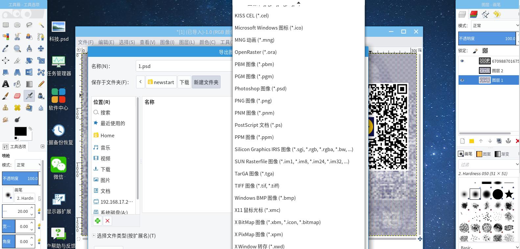This screenshot has width=520, height=249.
Task: Click the file name field containing 1.psd
Action: [x=184, y=66]
